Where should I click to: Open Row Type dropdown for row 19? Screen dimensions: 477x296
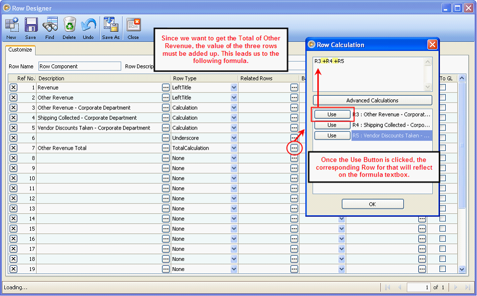[x=234, y=269]
